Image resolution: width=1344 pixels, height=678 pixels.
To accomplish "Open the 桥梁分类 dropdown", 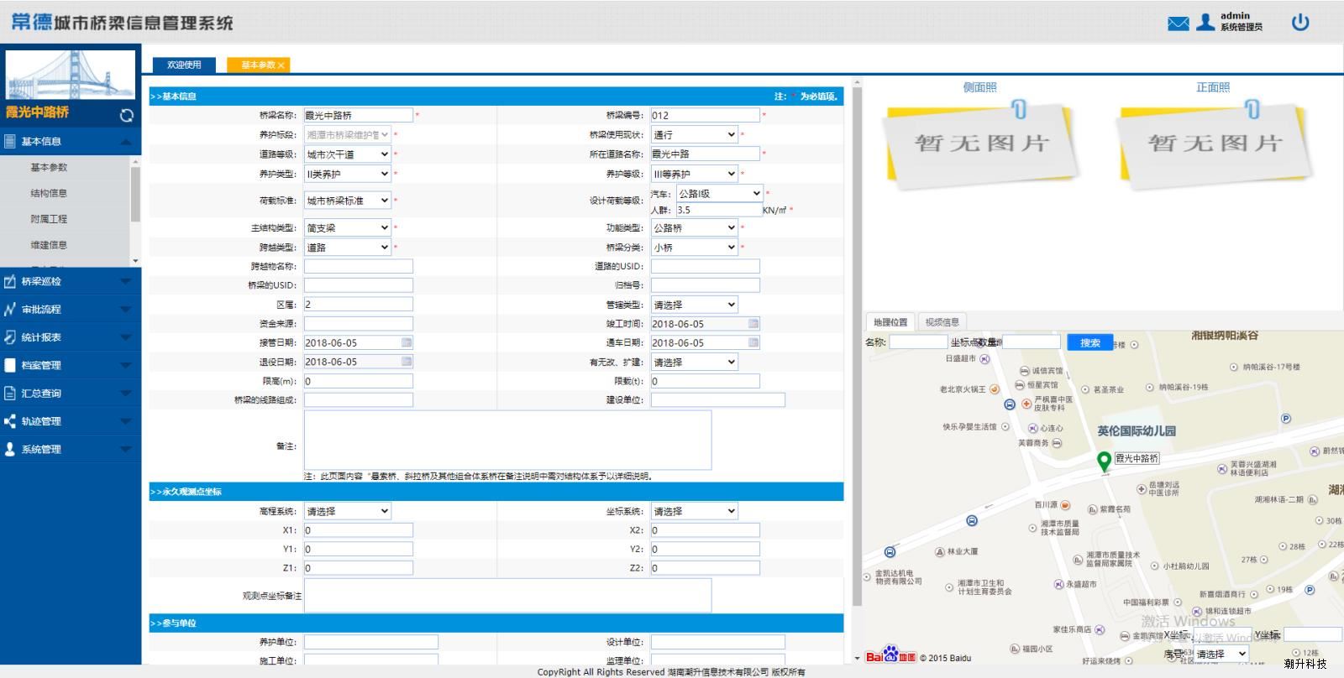I will [695, 247].
